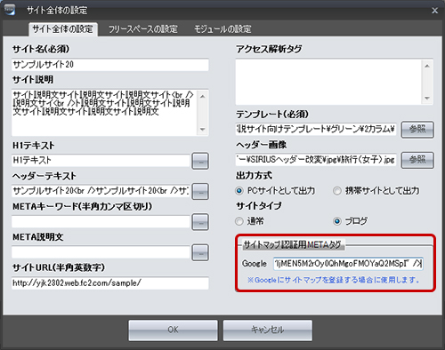Click the サイト説明 scroll up arrow

pyautogui.click(x=203, y=97)
